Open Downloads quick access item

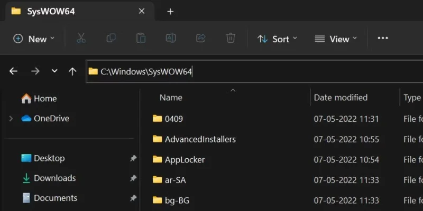(49, 178)
